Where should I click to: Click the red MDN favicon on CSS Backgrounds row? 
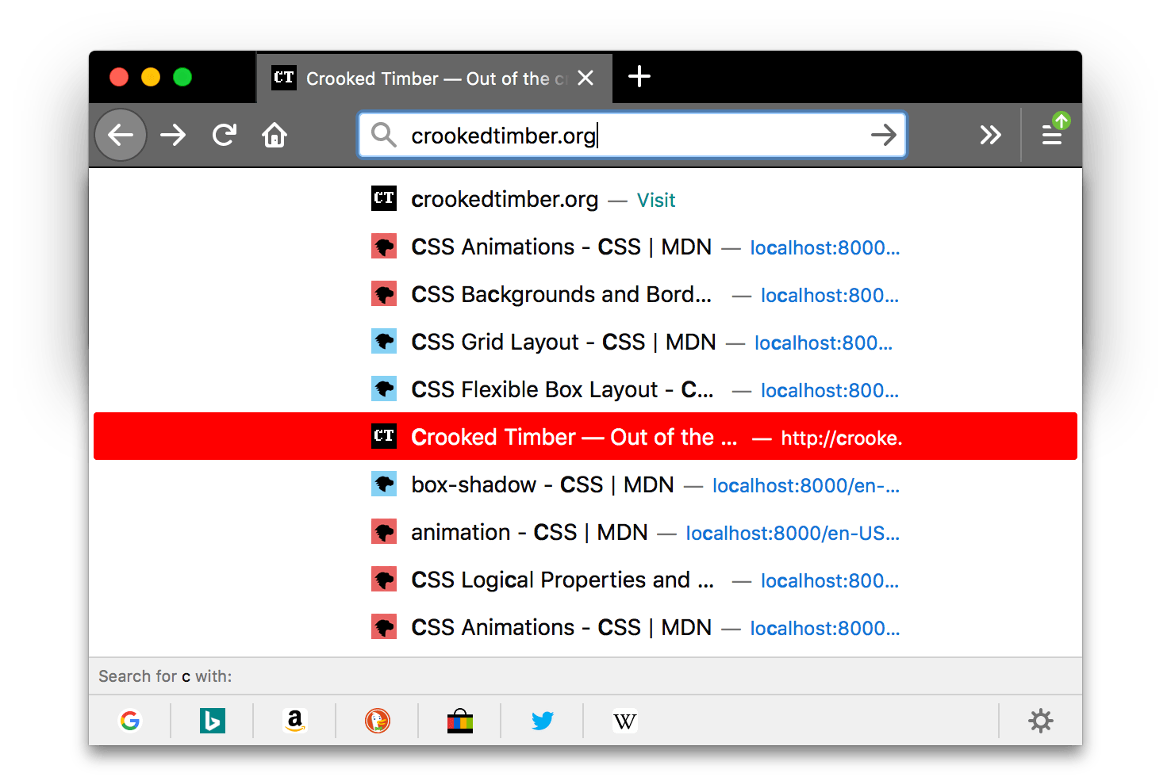tap(384, 293)
